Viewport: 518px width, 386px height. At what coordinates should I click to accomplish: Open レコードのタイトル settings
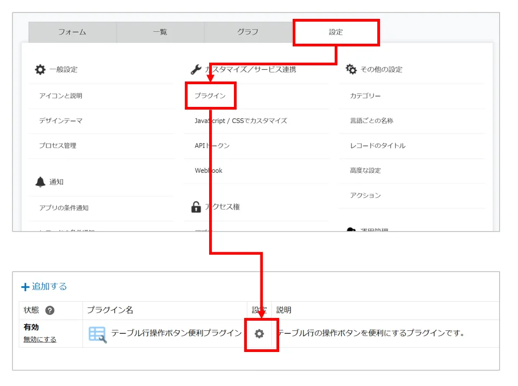point(378,146)
